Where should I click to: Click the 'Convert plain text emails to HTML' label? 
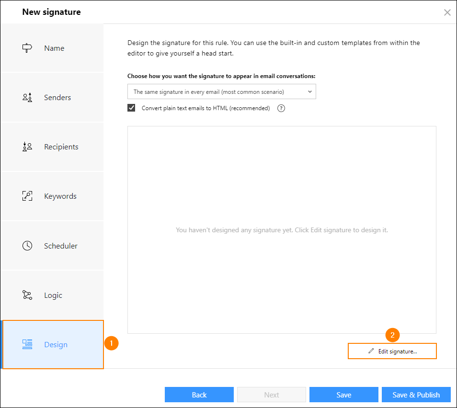pyautogui.click(x=206, y=108)
